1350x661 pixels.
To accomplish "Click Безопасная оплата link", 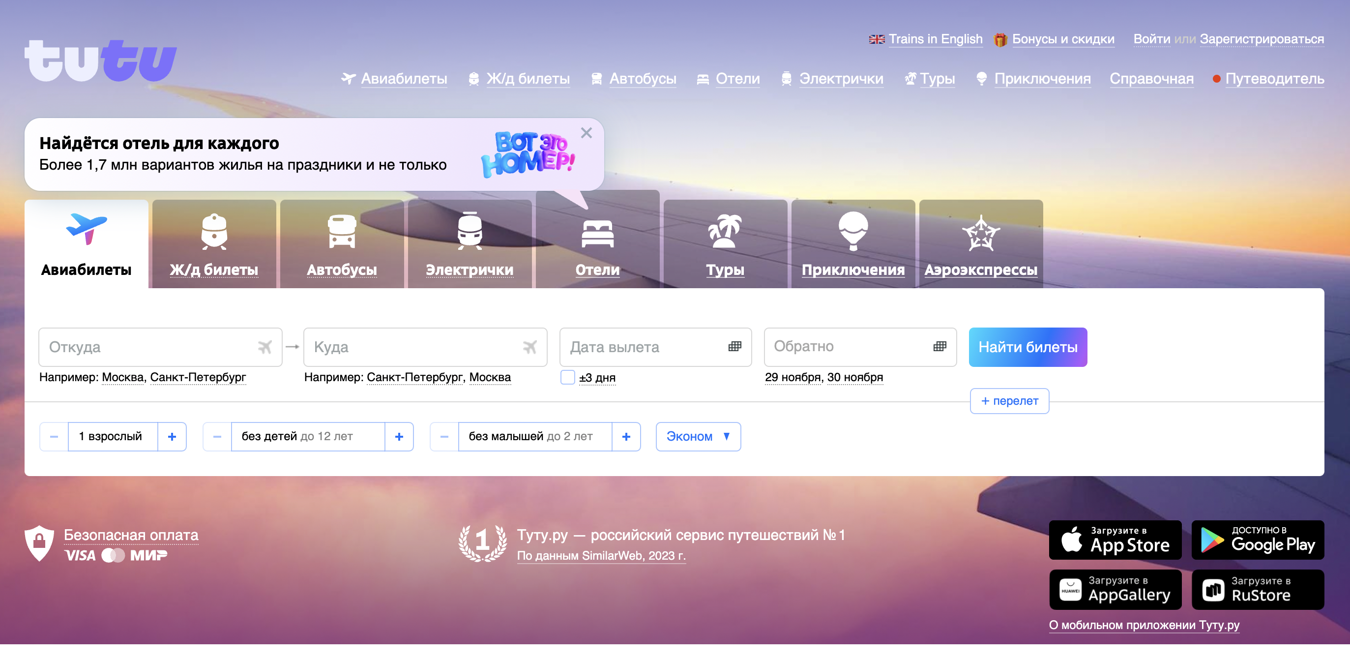I will point(131,535).
